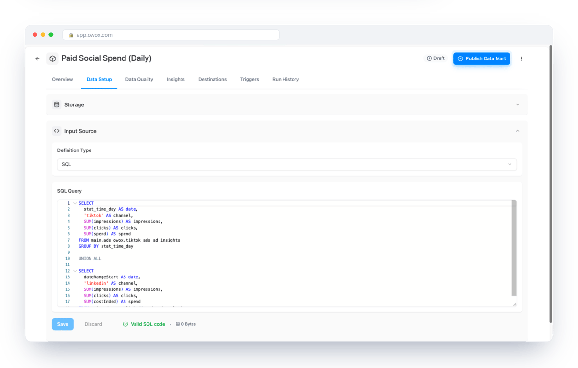Screen dimensions: 578x368
Task: Click the SQL editor vertical scrollbar
Action: (514, 248)
